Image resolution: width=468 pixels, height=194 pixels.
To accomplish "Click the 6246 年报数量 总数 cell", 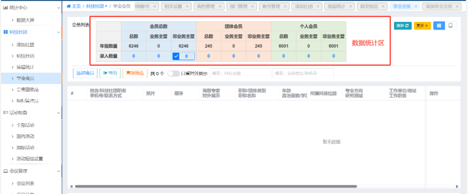I will pos(134,46).
